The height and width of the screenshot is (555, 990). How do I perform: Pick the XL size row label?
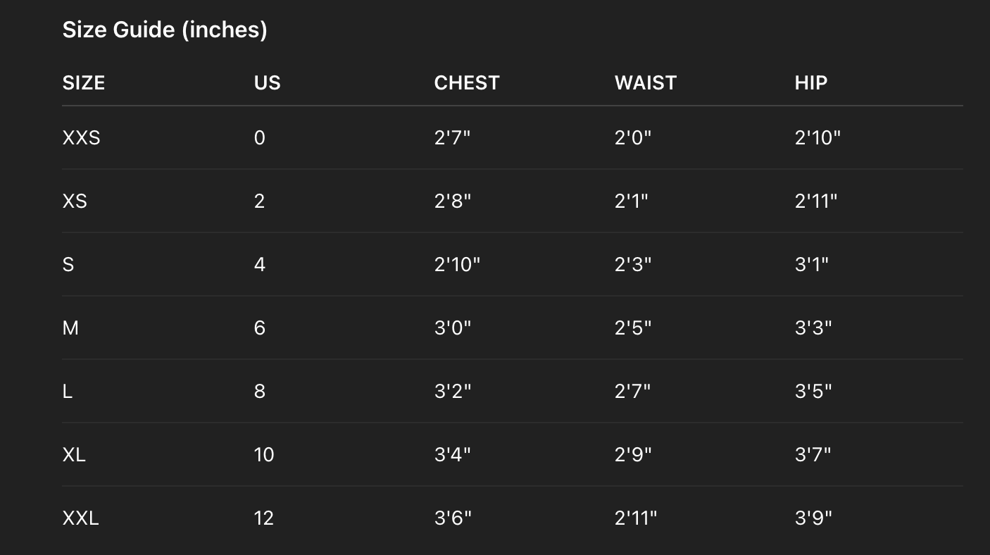[74, 454]
